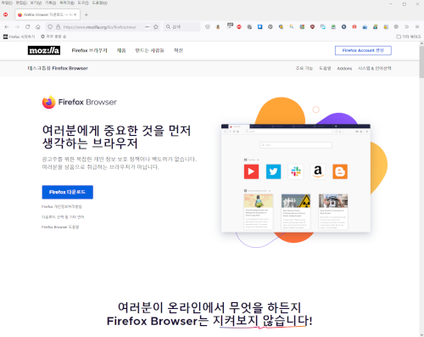Screen dimensions: 424x337
Task: Open the Firefox 개인정보처리방침 link
Action: 62,206
